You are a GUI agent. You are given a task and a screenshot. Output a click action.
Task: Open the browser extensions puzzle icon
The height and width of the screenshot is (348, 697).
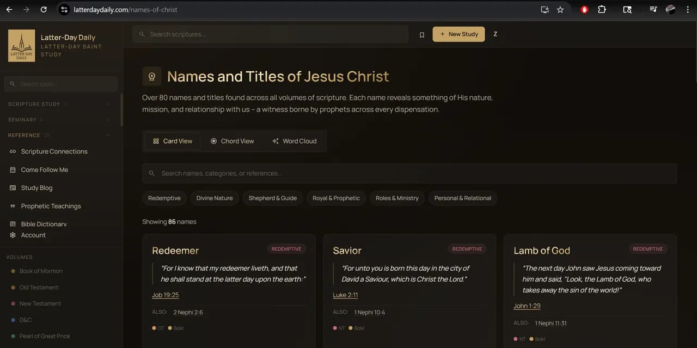coord(602,9)
